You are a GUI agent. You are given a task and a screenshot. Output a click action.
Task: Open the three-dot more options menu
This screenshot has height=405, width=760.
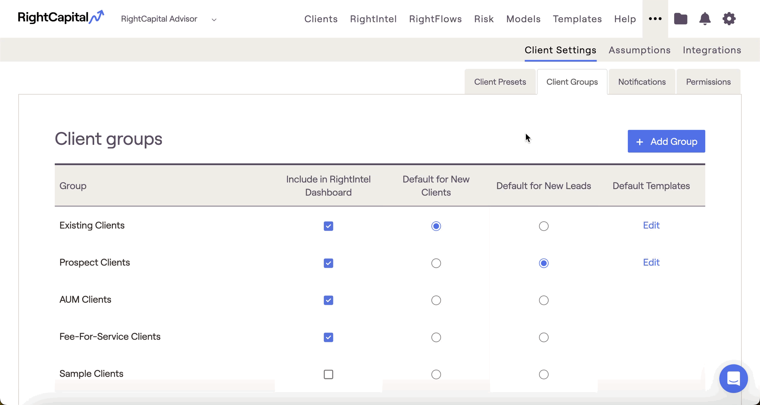[655, 19]
